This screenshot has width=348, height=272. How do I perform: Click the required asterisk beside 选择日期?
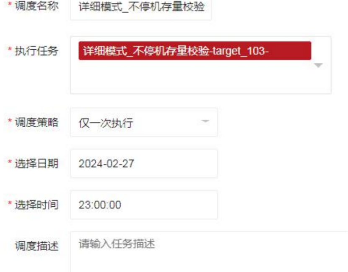point(10,162)
